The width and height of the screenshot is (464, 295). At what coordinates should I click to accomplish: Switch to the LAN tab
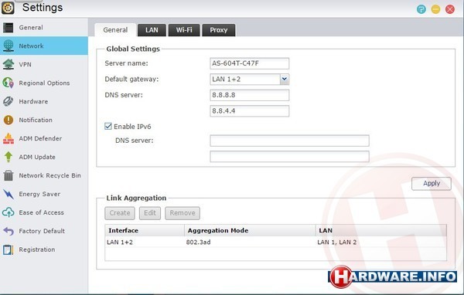152,30
